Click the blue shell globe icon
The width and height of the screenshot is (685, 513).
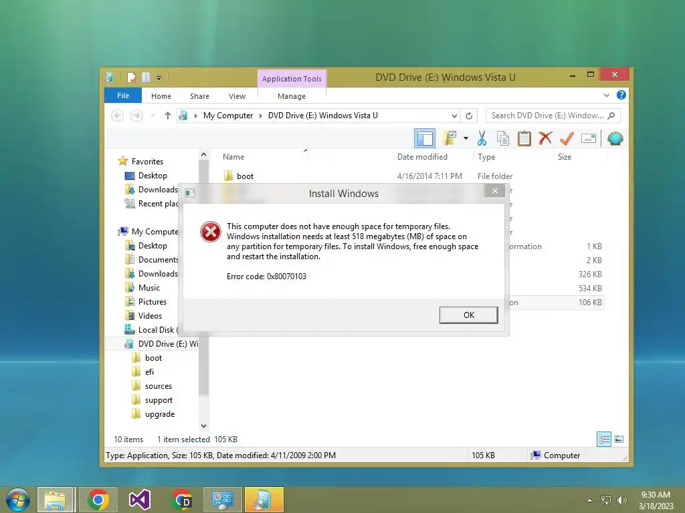pyautogui.click(x=615, y=139)
